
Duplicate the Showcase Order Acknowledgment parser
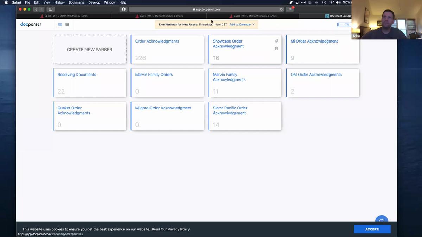276,41
